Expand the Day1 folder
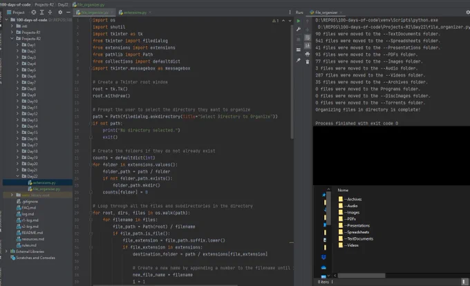470x286 pixels. 17,45
